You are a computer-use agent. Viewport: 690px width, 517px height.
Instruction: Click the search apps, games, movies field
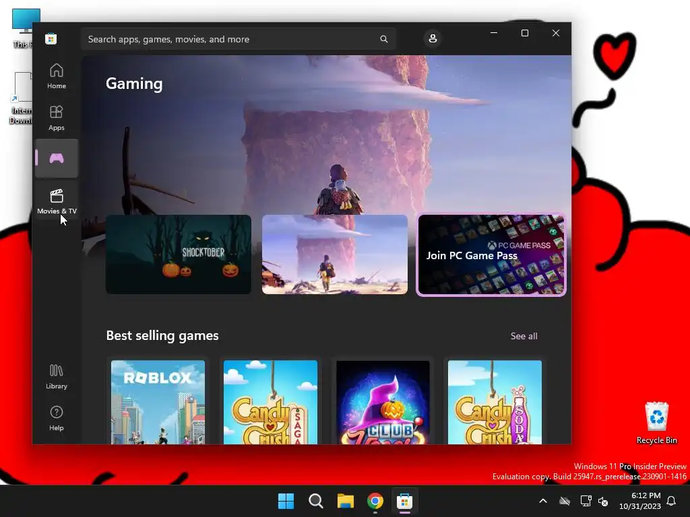point(238,39)
